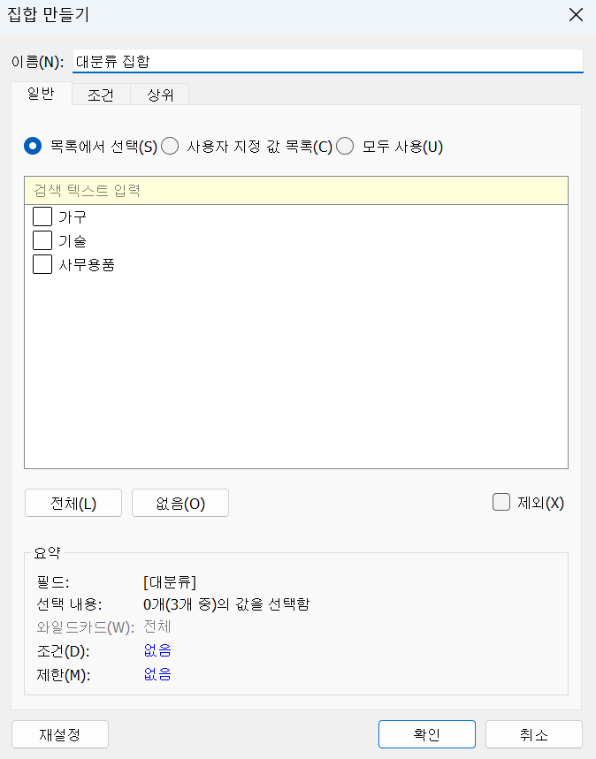Image resolution: width=596 pixels, height=759 pixels.
Task: Confirm with the 확인 button
Action: click(x=426, y=734)
